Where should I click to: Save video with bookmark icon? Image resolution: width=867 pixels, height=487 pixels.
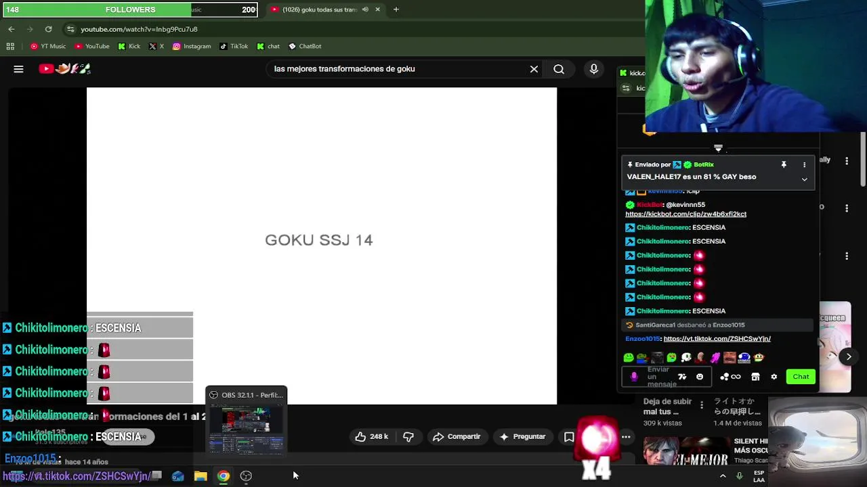click(569, 437)
